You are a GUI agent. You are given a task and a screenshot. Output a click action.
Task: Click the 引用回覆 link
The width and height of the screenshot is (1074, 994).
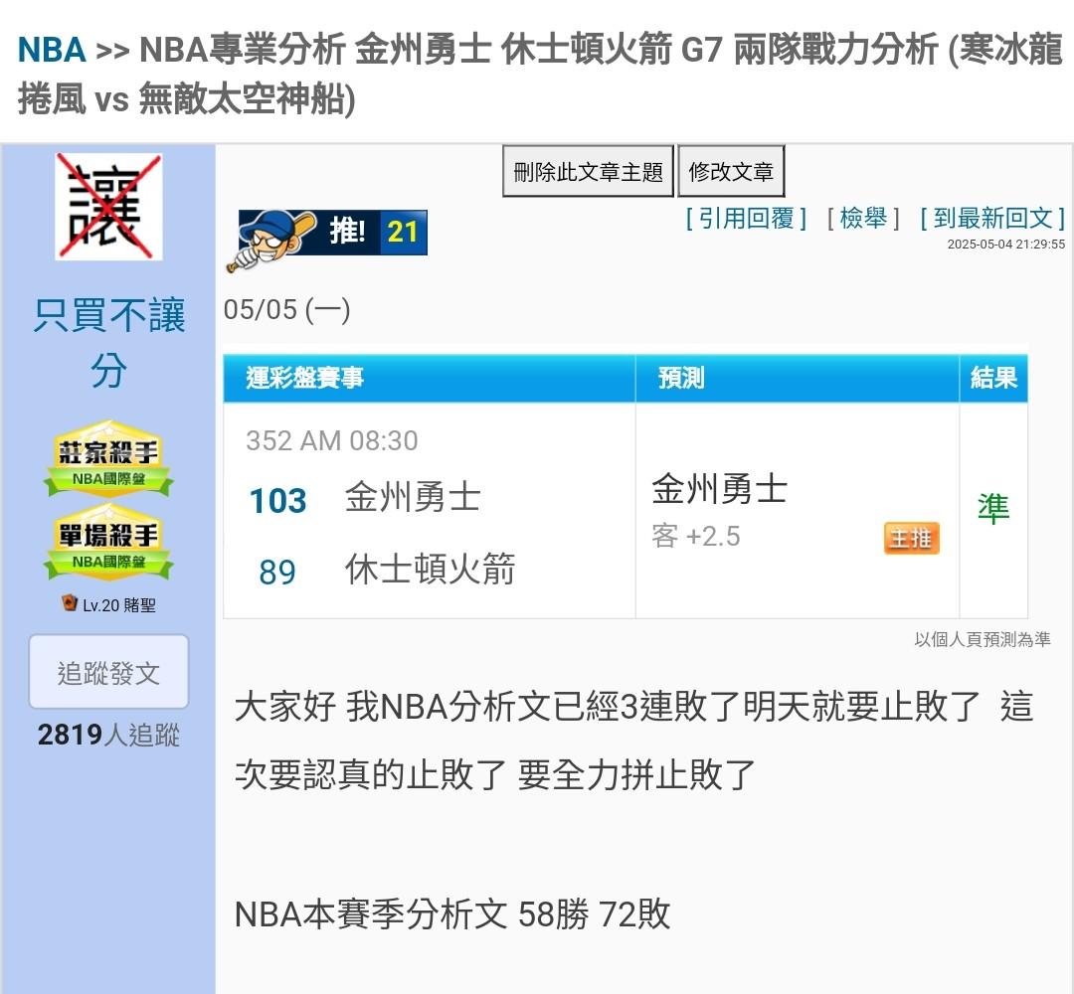(x=746, y=218)
